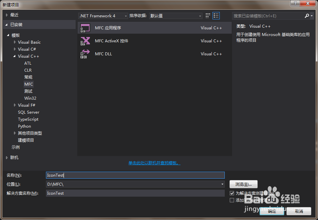The width and height of the screenshot is (318, 220).
Task: Expand the Visual C# node
Action: click(15, 49)
